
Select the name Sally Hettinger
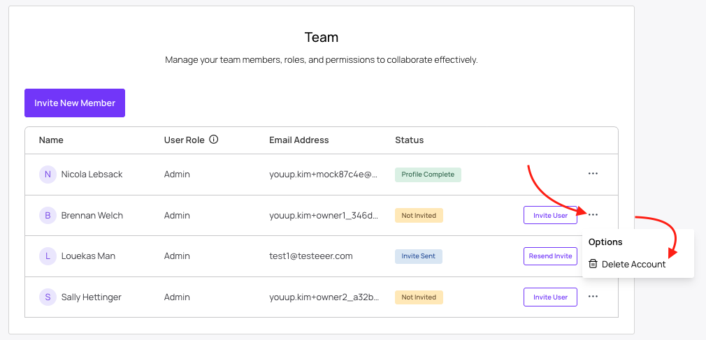(x=92, y=297)
